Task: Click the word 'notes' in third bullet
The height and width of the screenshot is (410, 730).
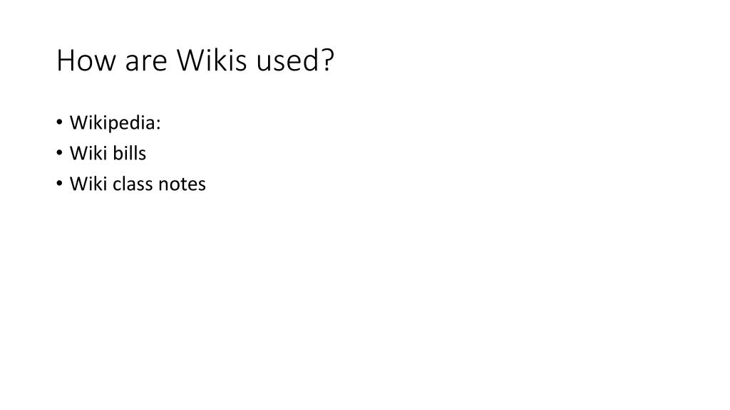Action: click(182, 185)
